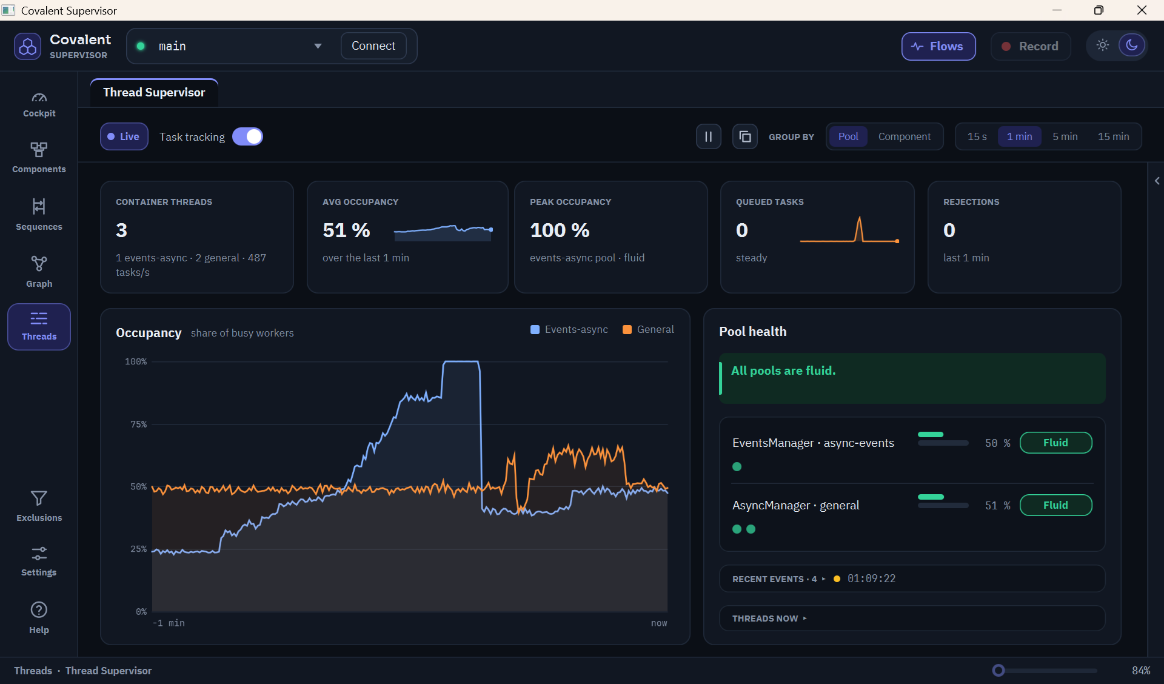Select the EventsManager · async-events row
The width and height of the screenshot is (1164, 684).
pos(912,452)
